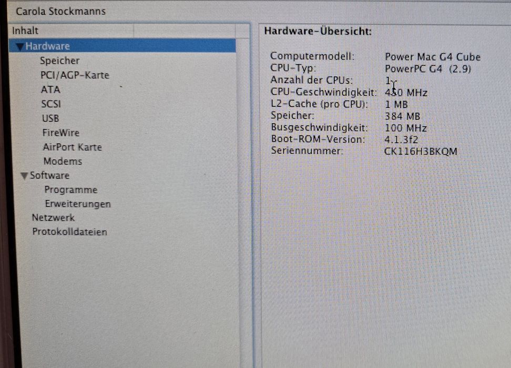Open Erweiterungen under Software

[78, 204]
